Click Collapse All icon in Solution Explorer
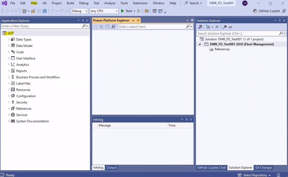The width and height of the screenshot is (288, 177). (x=217, y=27)
